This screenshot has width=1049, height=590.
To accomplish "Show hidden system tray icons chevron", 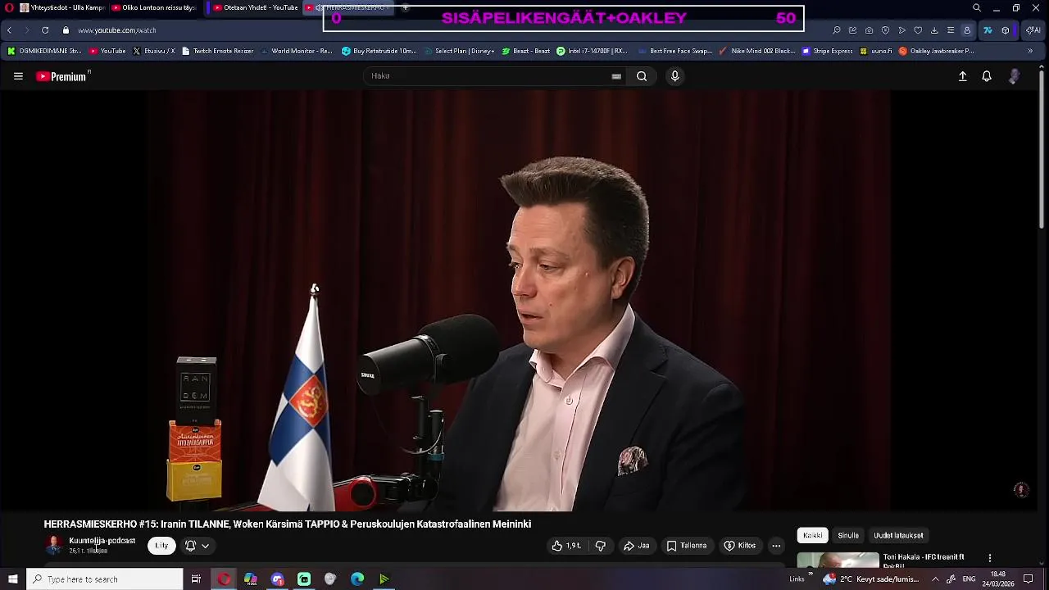I will tap(935, 579).
